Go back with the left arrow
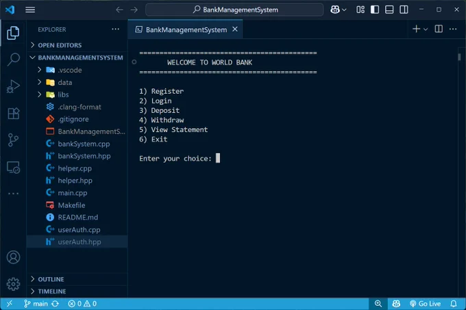The height and width of the screenshot is (310, 466). 119,10
